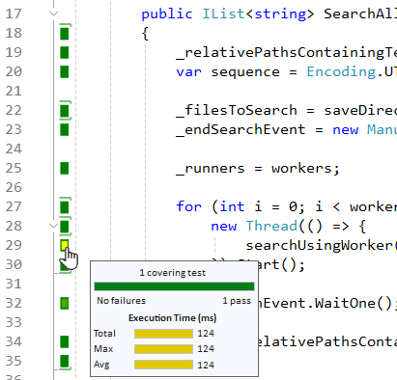
Task: Click green coverage marker on line 18
Action: (65, 34)
